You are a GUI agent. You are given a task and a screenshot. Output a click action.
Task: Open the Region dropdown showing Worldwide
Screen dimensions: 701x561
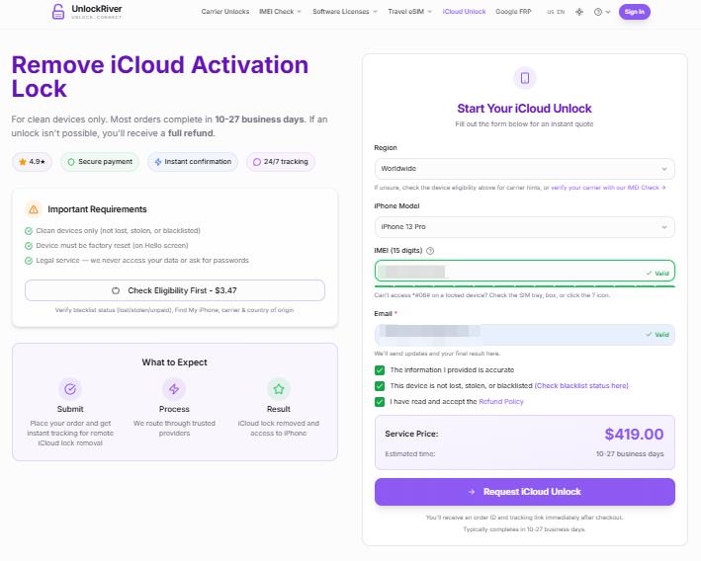524,169
